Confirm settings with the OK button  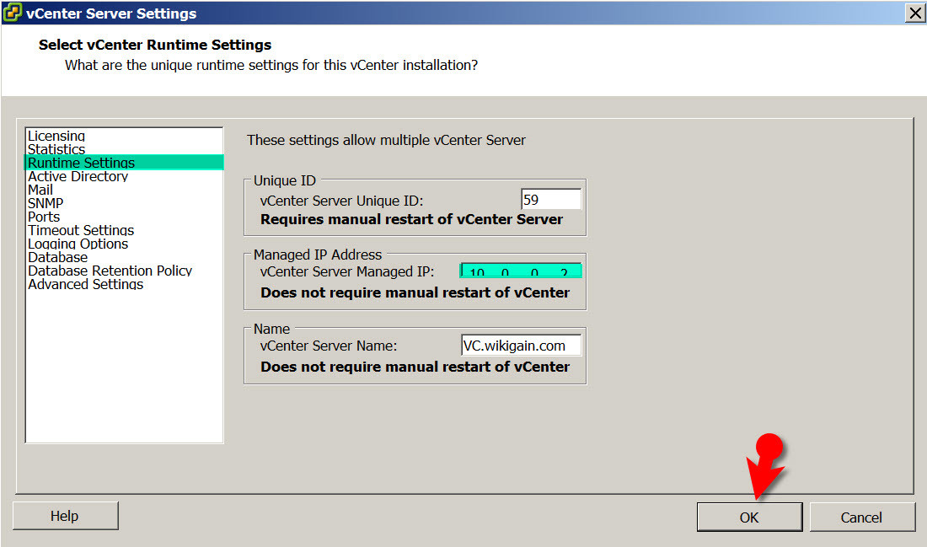point(749,518)
